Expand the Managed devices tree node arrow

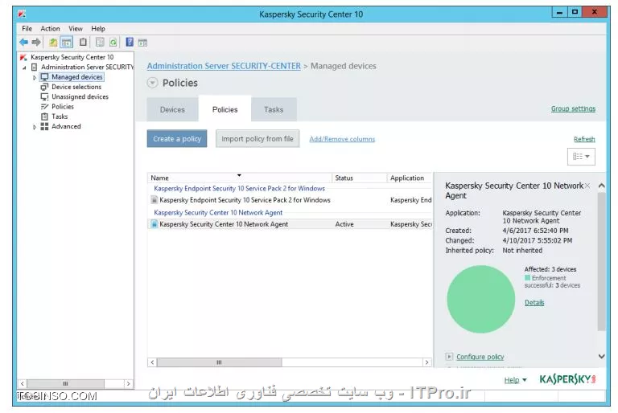pyautogui.click(x=35, y=78)
